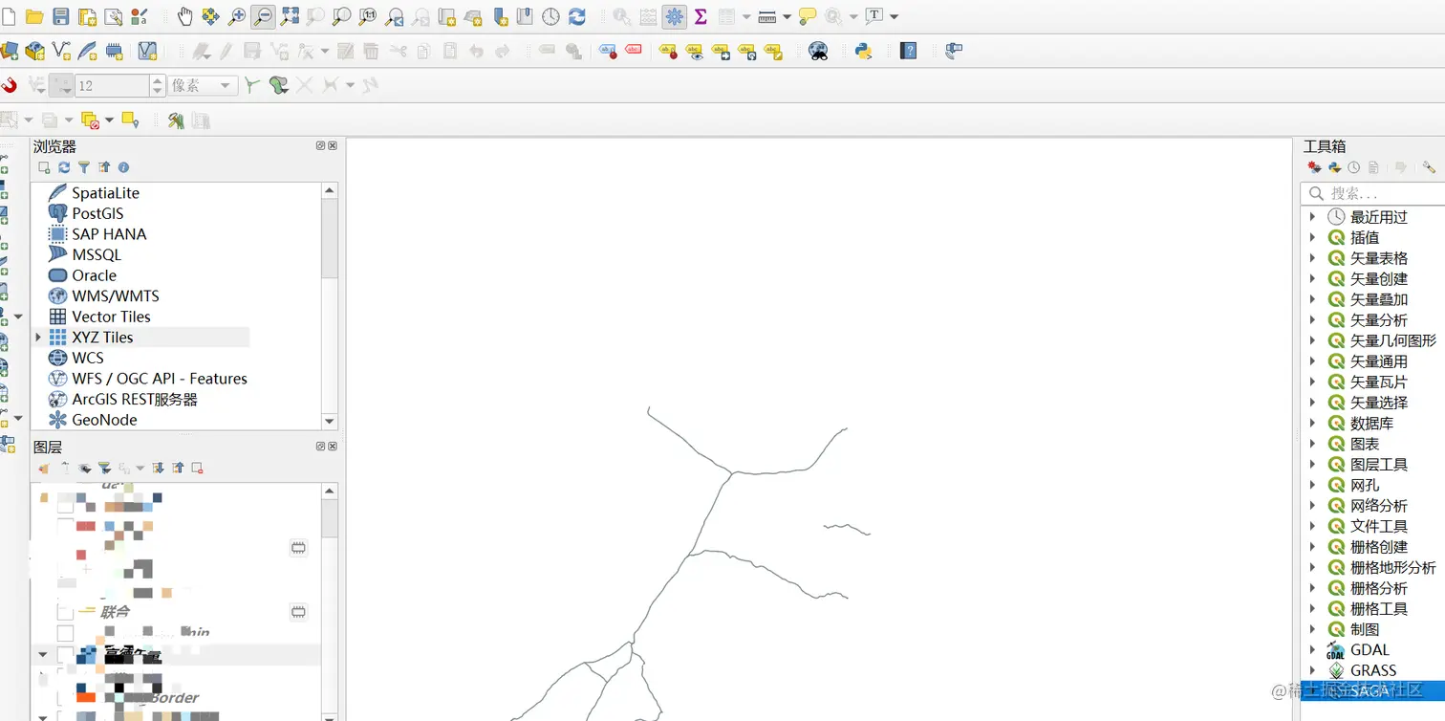Expand all items in Layers panel

[x=159, y=468]
